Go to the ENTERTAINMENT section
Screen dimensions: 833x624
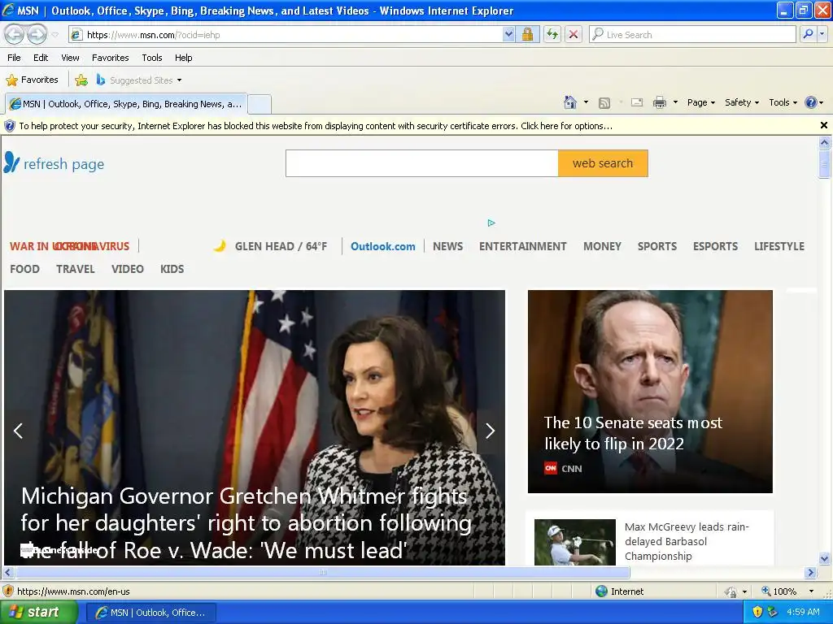tap(523, 246)
